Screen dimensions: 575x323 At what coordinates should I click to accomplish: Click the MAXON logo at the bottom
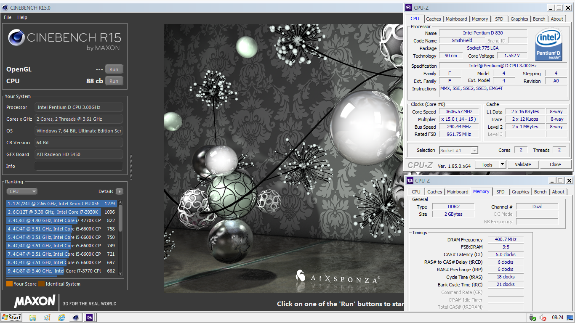coord(35,301)
